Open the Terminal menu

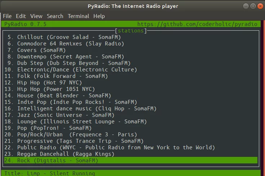coord(78,16)
